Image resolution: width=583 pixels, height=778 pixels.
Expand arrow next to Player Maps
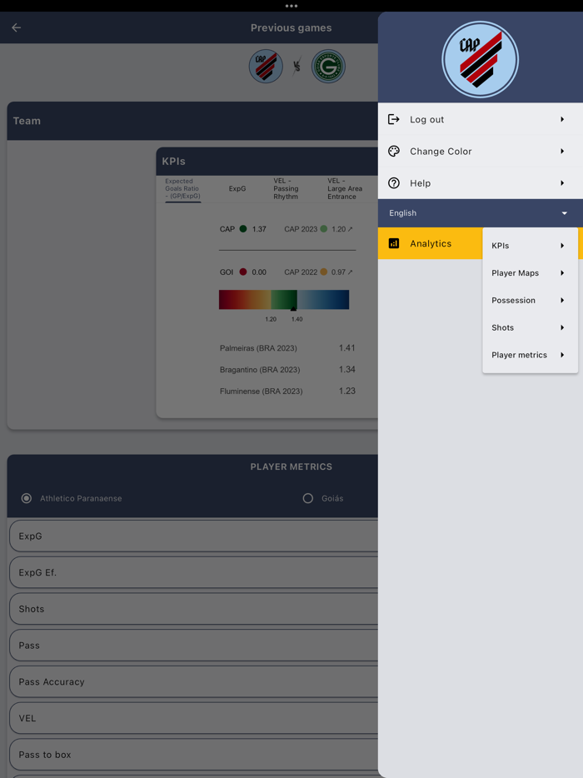562,273
